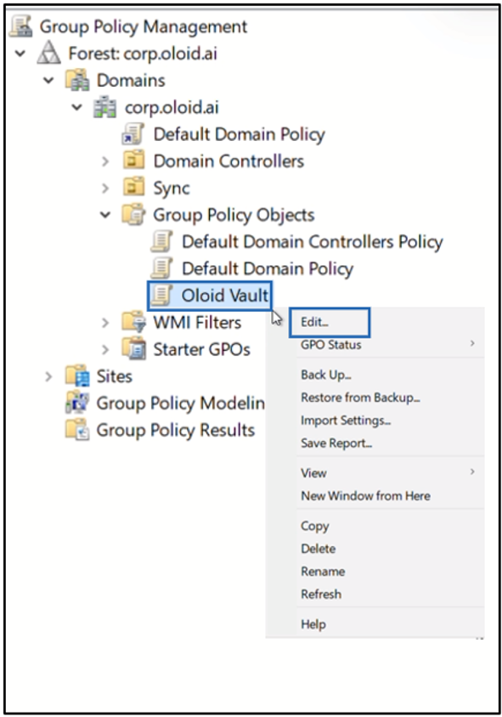This screenshot has width=502, height=717.
Task: Expand the Domain Controllers node
Action: click(x=105, y=161)
